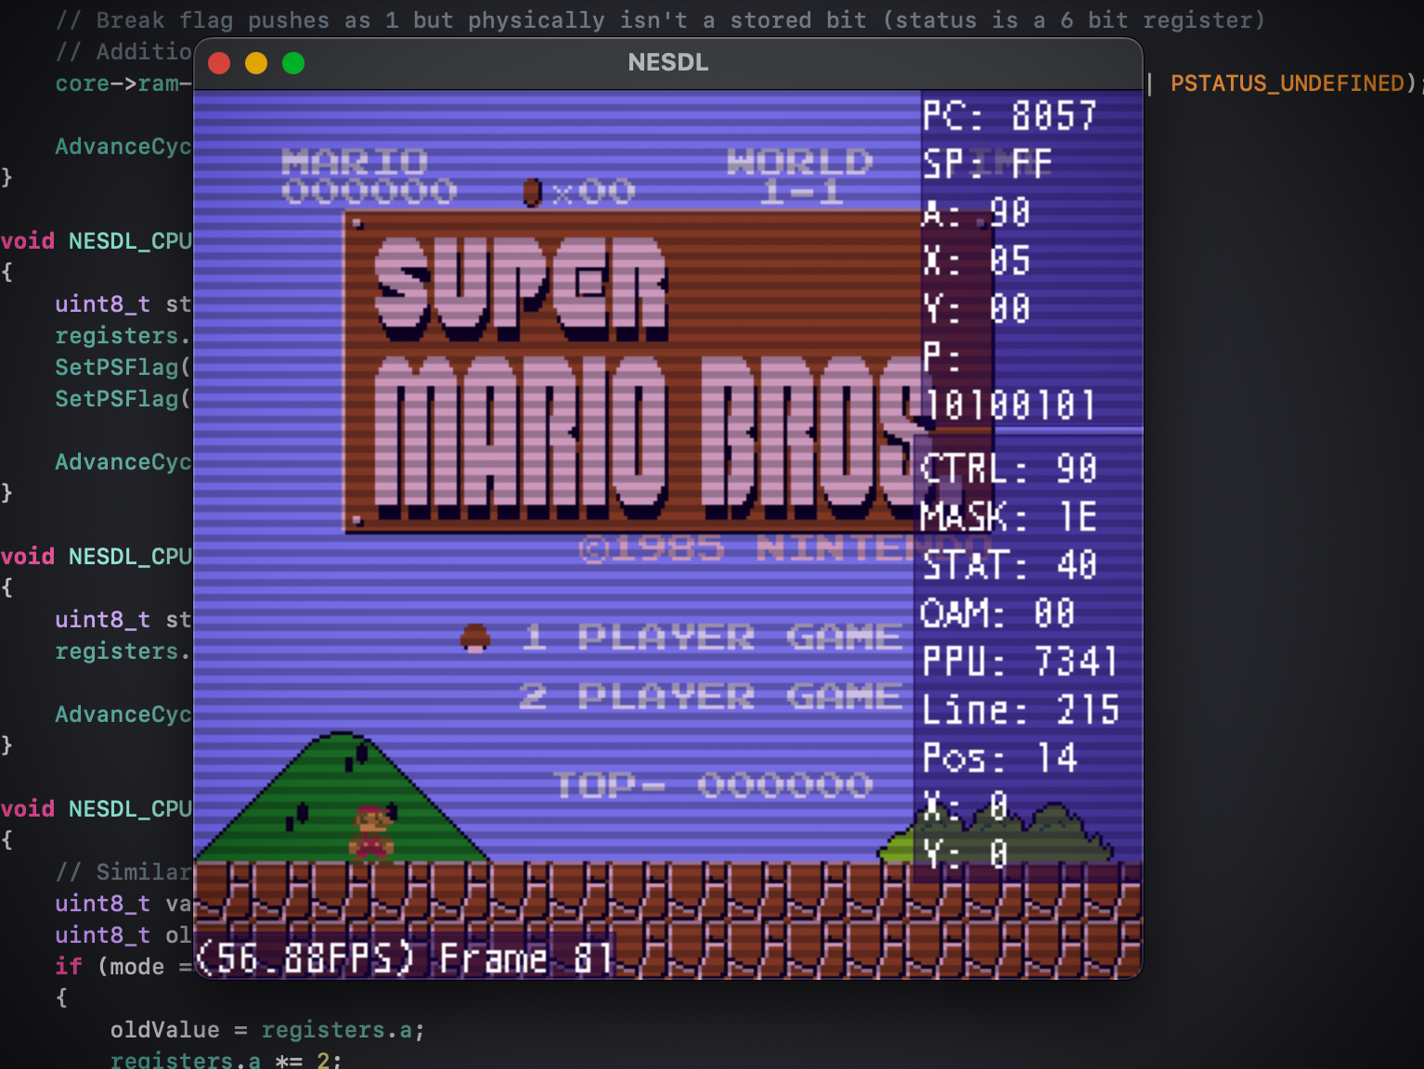The image size is (1424, 1069).
Task: Click the 'PPU: 7341' address readout
Action: click(1020, 662)
